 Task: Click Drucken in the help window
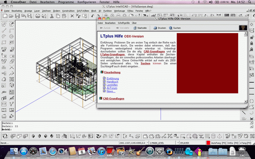coord(160,28)
